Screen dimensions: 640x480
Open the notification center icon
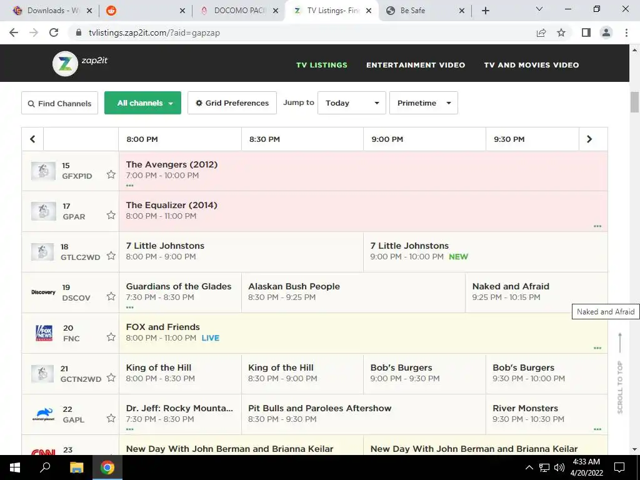point(619,467)
